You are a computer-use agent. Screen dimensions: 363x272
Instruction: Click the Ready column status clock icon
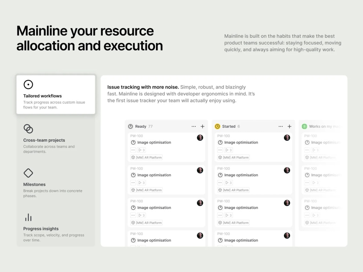click(131, 126)
